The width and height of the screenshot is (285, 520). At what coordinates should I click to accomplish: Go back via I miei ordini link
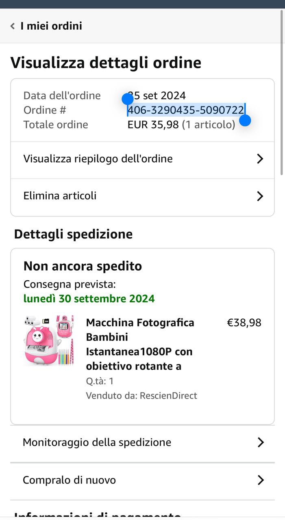pyautogui.click(x=51, y=26)
